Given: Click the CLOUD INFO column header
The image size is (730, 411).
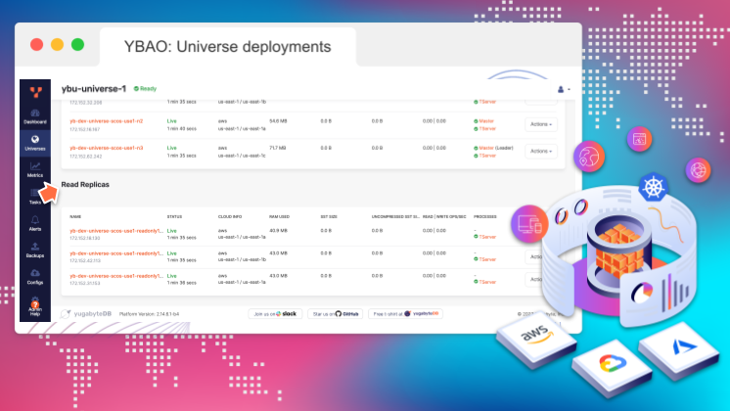Looking at the screenshot, I should [x=230, y=217].
